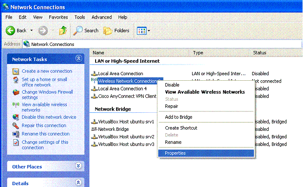Select Local Area Connection entry
Viewport: 303px width, 187px height.
[121, 74]
